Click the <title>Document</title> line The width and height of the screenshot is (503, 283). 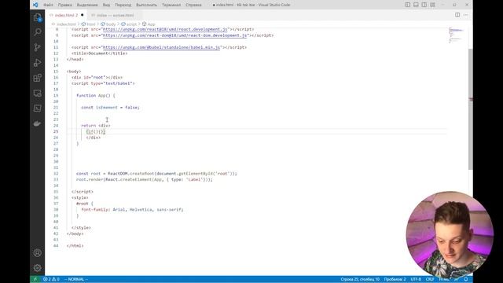coord(100,53)
